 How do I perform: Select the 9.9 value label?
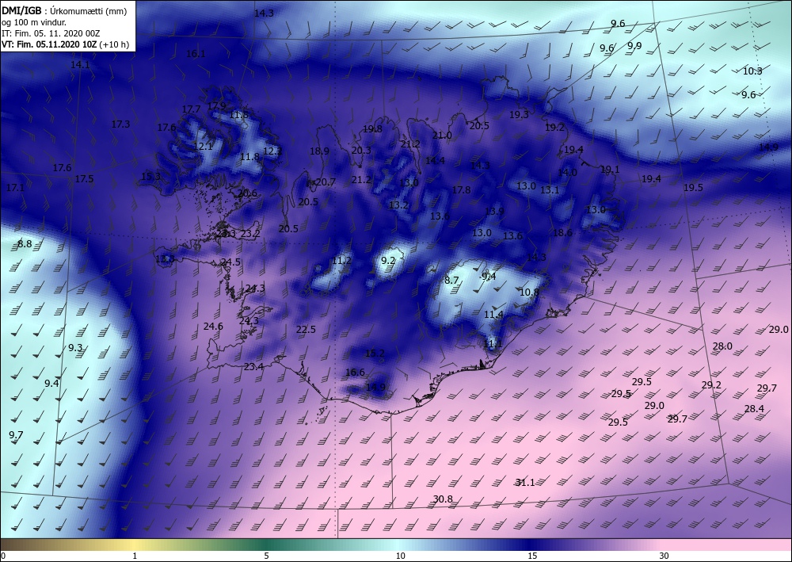(634, 45)
